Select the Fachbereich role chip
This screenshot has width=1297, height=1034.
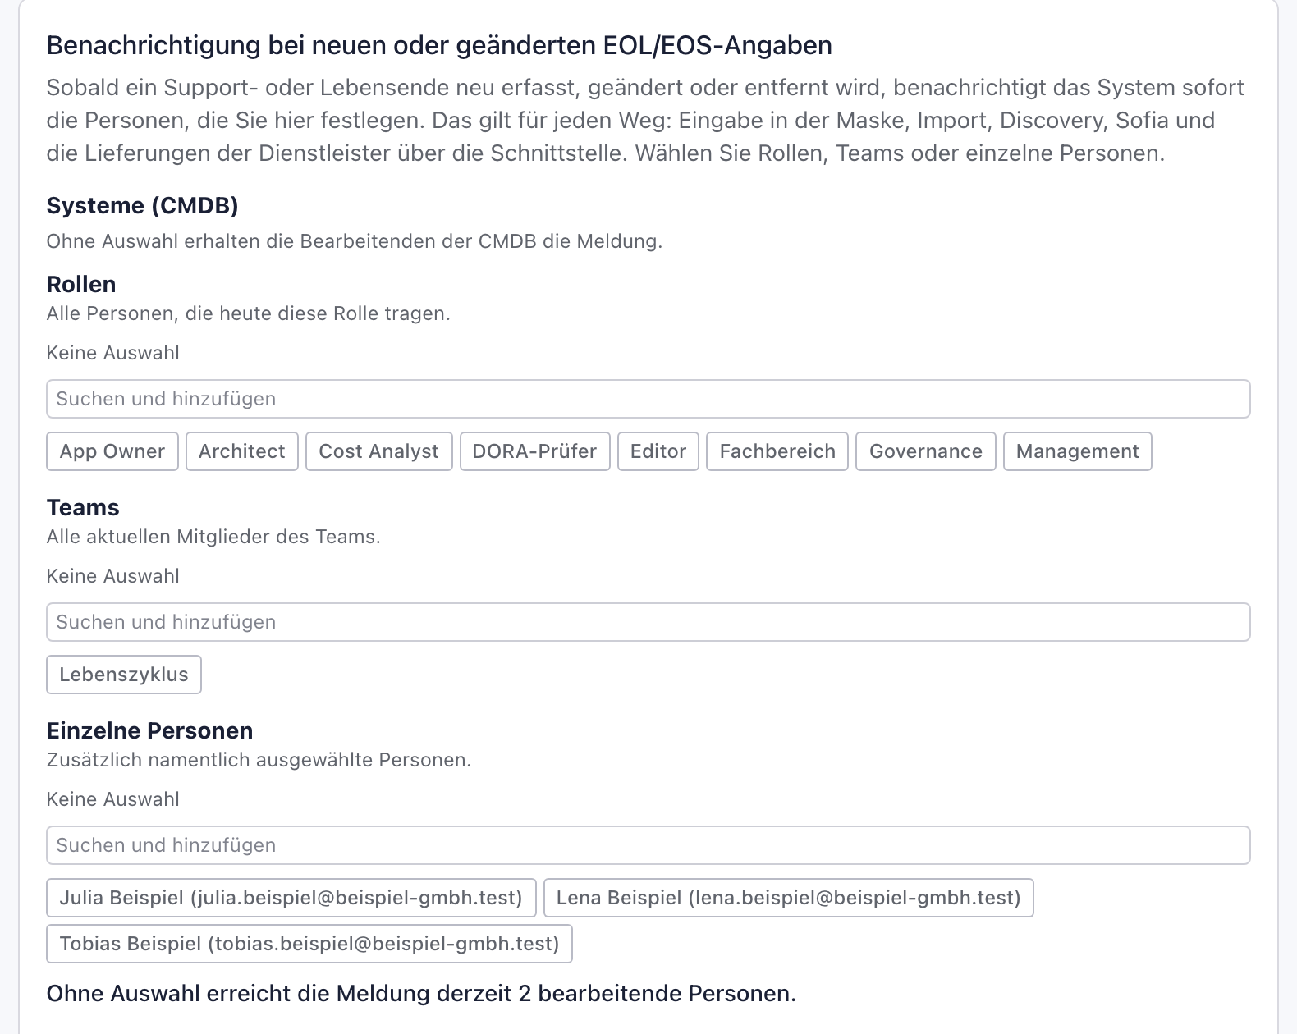coord(777,451)
